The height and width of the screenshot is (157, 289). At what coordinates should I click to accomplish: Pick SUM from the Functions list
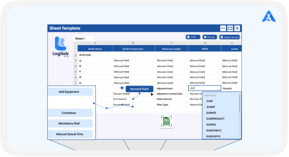click(209, 101)
